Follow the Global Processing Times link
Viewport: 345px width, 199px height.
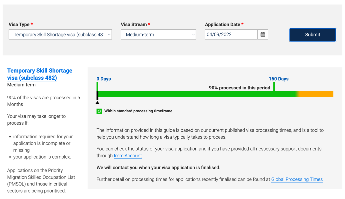297,179
